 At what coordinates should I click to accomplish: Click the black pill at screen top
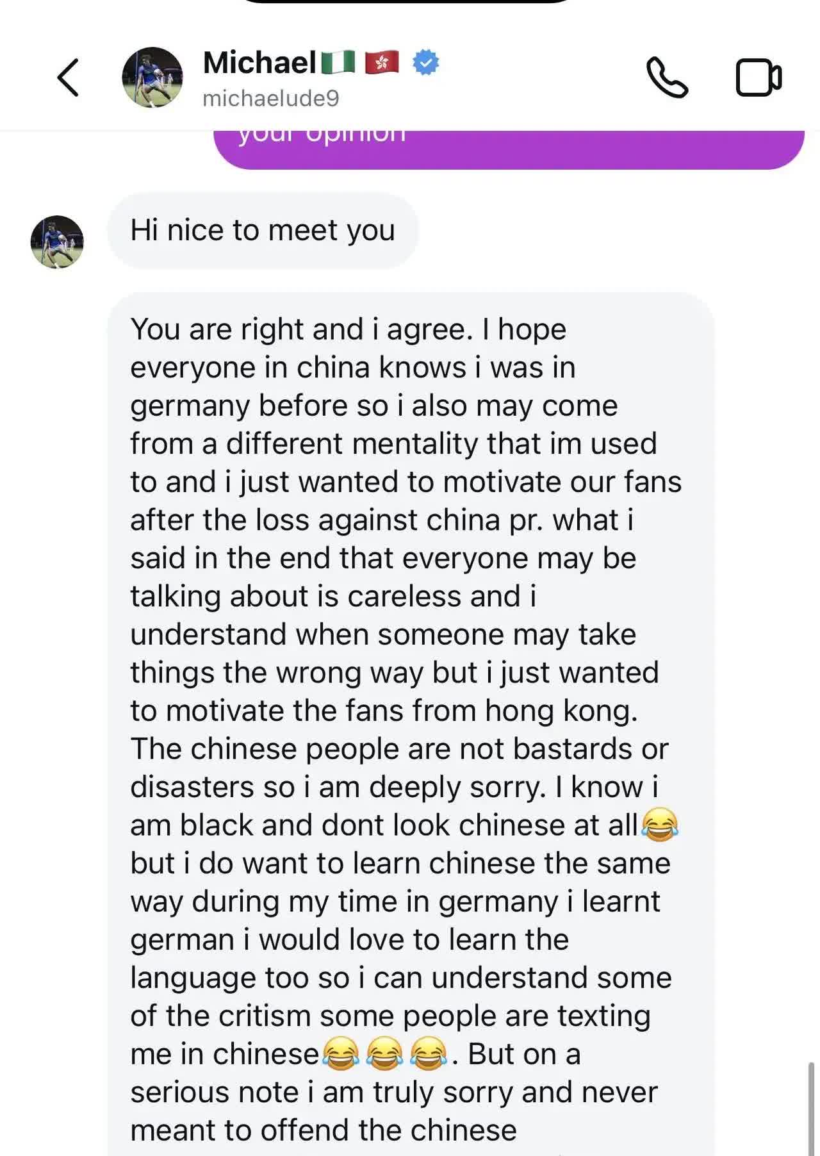409,2
